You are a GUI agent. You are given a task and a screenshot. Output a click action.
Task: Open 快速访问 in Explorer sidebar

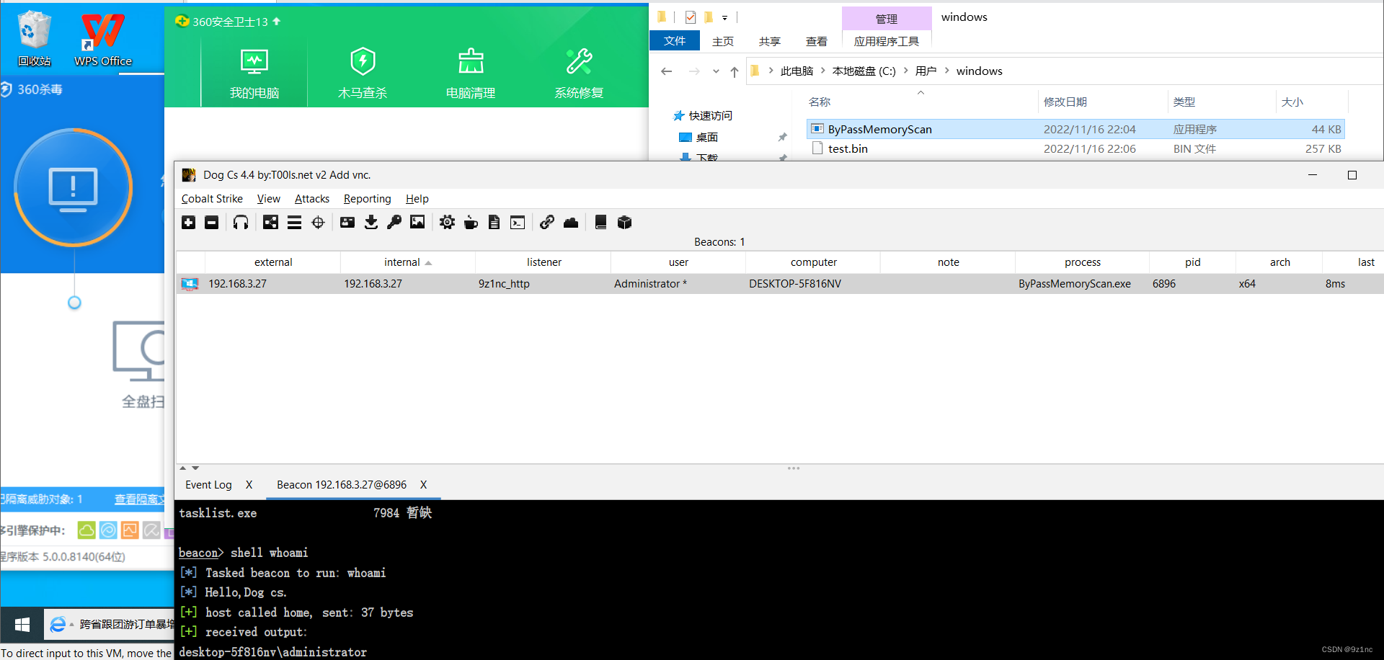pyautogui.click(x=703, y=115)
